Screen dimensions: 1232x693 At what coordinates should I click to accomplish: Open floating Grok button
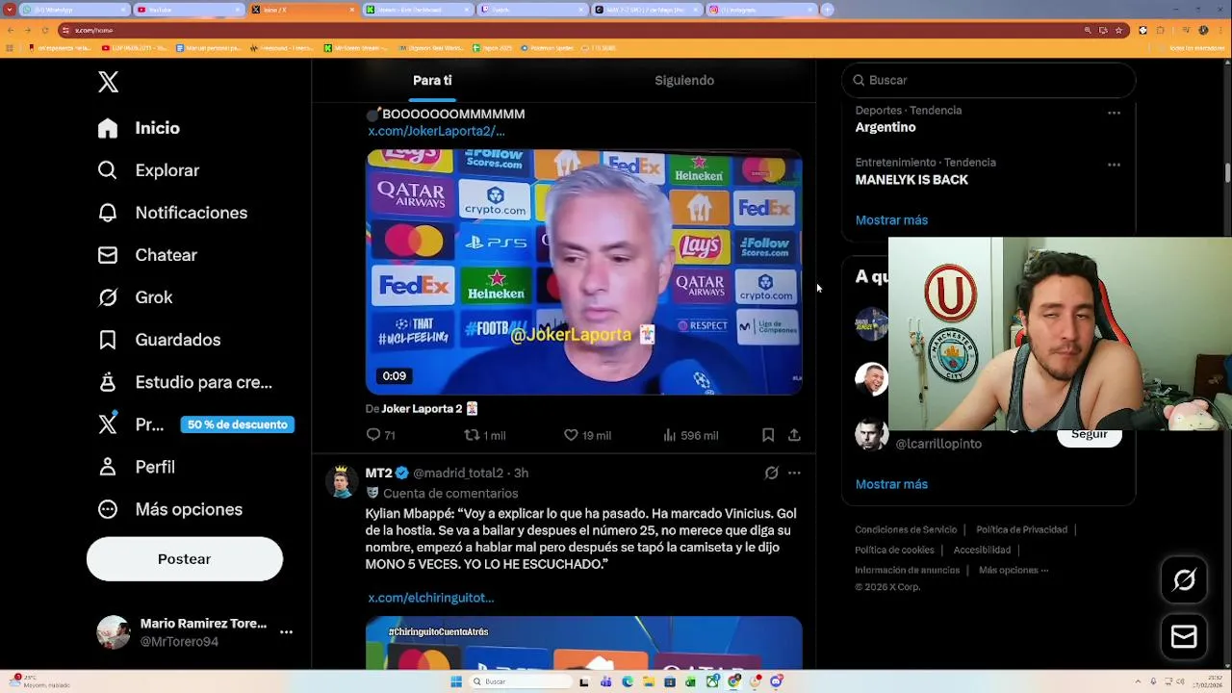[1184, 579]
